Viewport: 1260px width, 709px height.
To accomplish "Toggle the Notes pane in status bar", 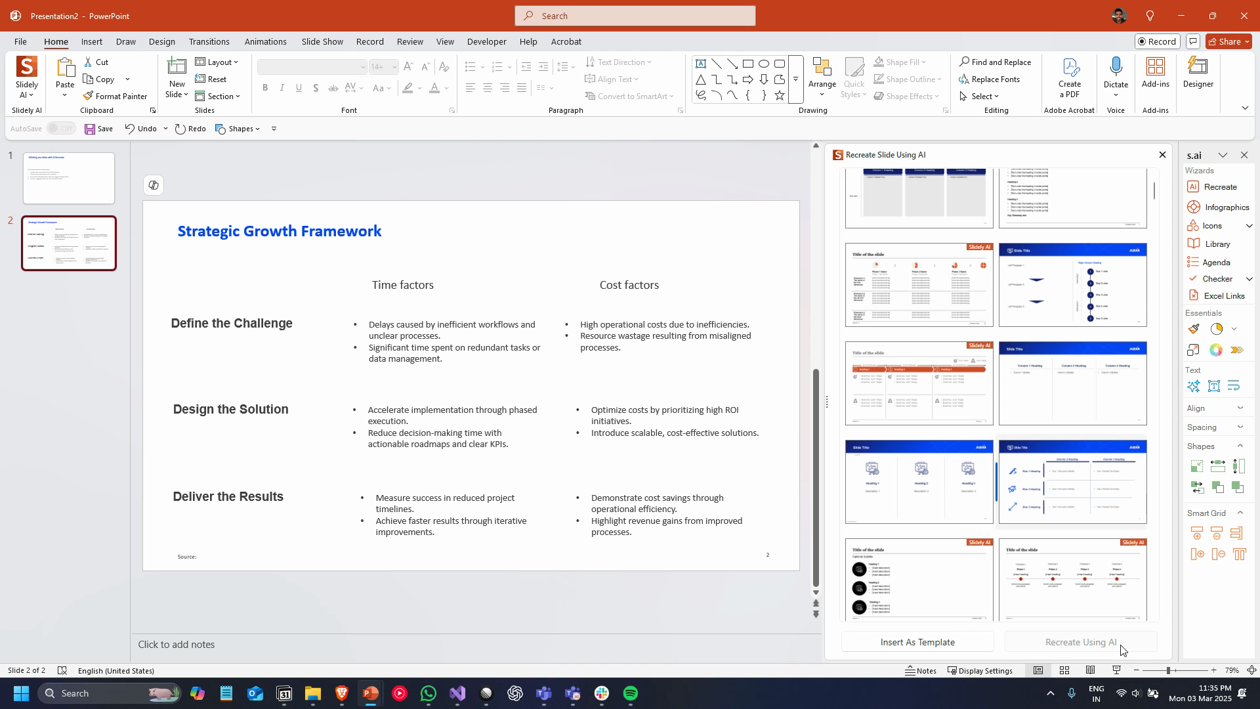I will 920,670.
